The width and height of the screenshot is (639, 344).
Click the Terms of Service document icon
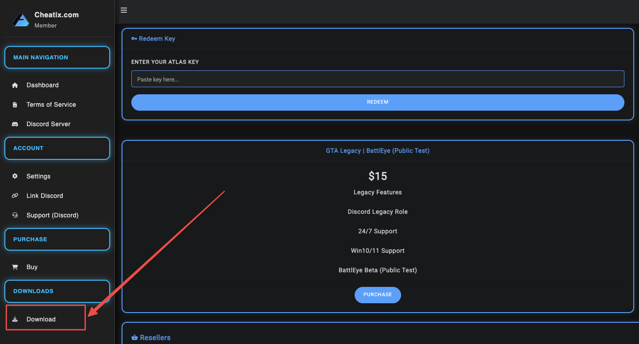coord(15,104)
